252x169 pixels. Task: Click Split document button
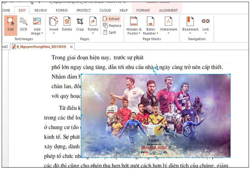110,32
